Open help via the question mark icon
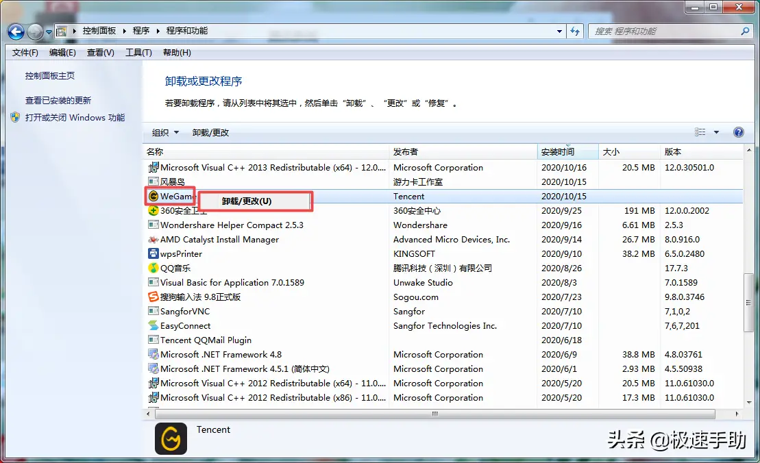This screenshot has height=463, width=760. [x=739, y=132]
